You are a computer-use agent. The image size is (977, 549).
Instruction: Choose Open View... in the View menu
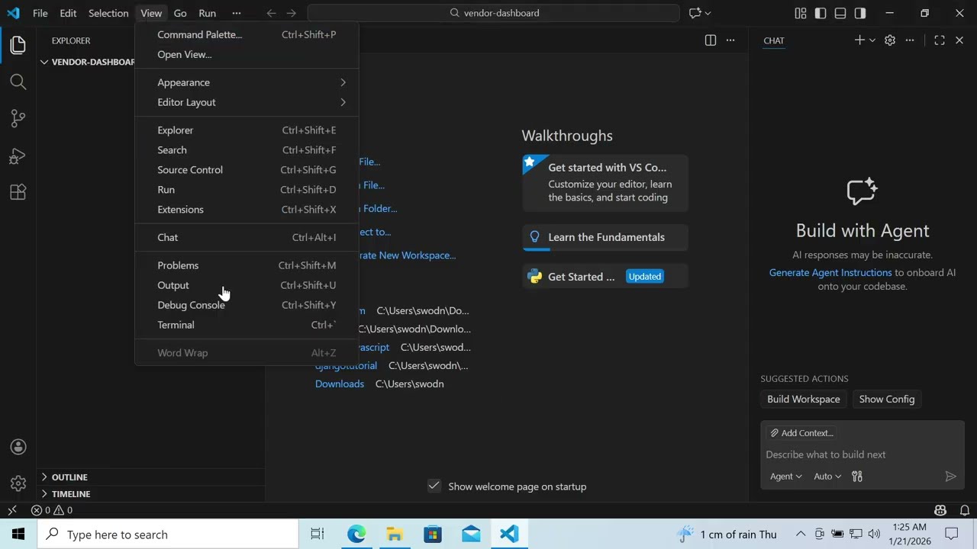[247, 54]
